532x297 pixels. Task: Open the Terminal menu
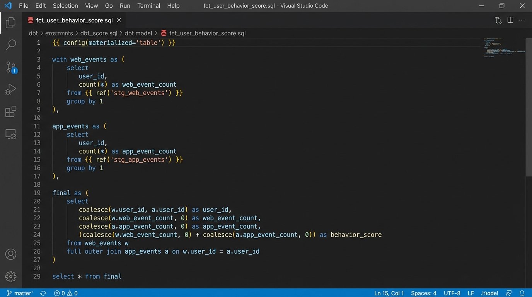148,6
